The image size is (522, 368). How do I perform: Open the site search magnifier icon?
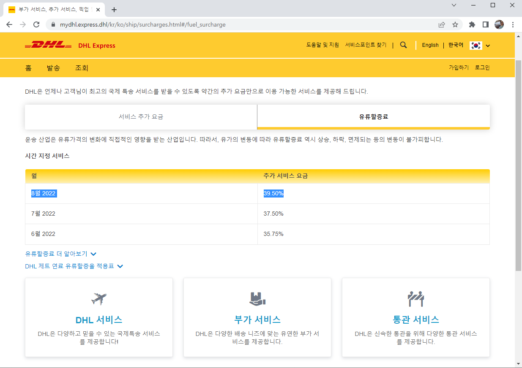coord(403,45)
